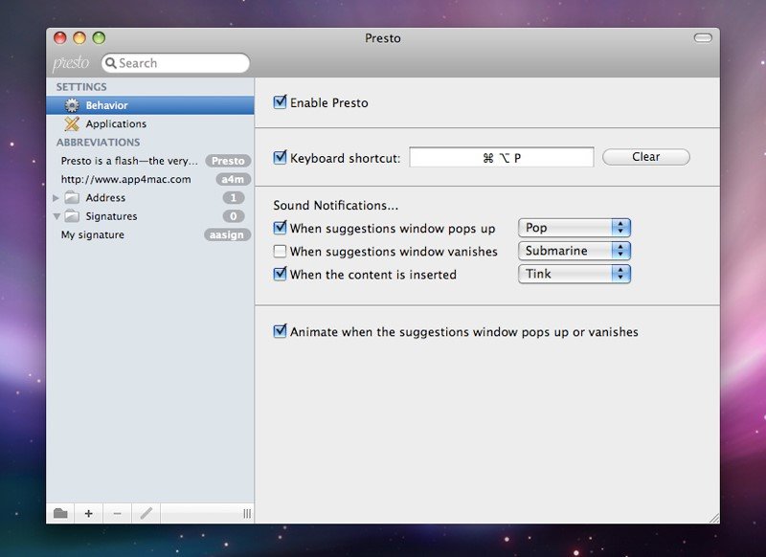Toggle the 'Animate when the suggestions window' checkbox
766x557 pixels.
click(x=280, y=331)
